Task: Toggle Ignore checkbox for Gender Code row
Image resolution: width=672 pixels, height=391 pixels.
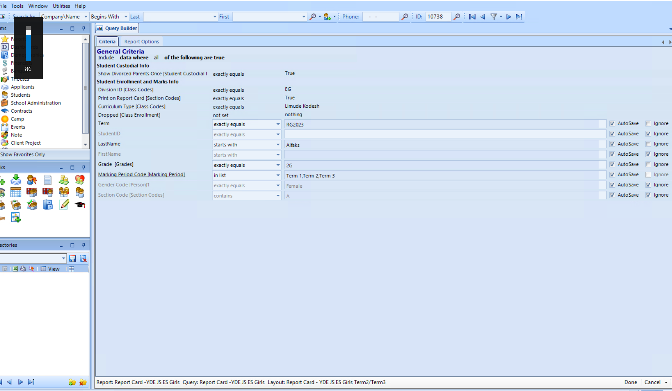Action: pos(648,185)
